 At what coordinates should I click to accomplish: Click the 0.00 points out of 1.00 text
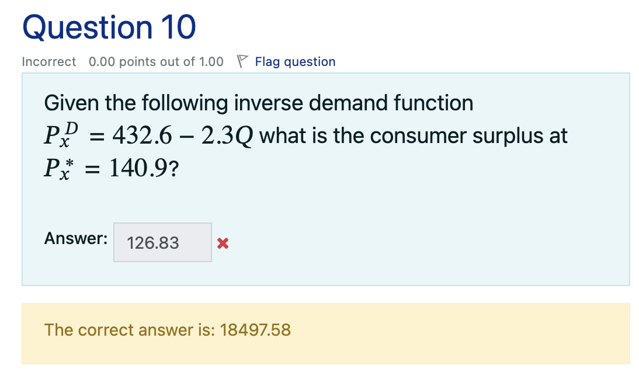pos(155,61)
